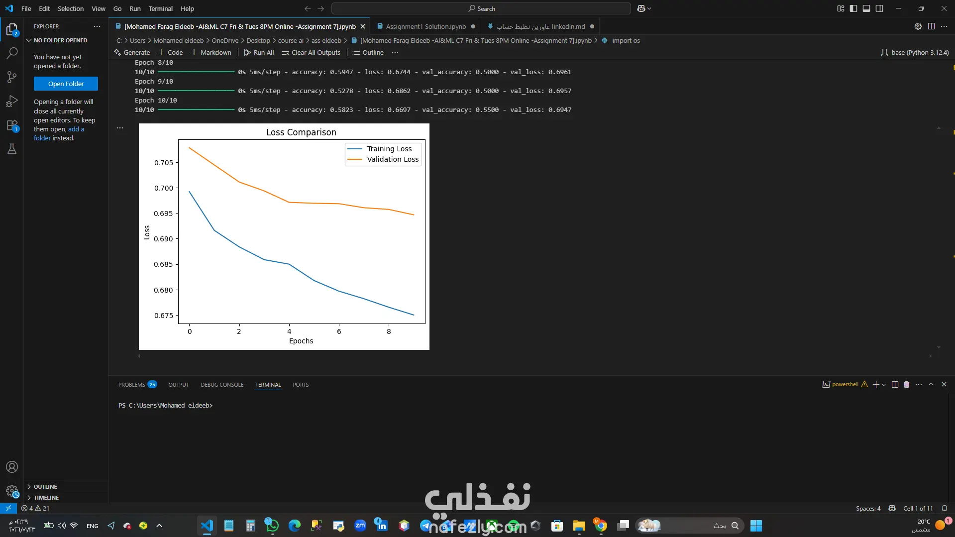Screen dimensions: 955x537
Task: Open the Explorer view in activity bar
Action: (12, 30)
